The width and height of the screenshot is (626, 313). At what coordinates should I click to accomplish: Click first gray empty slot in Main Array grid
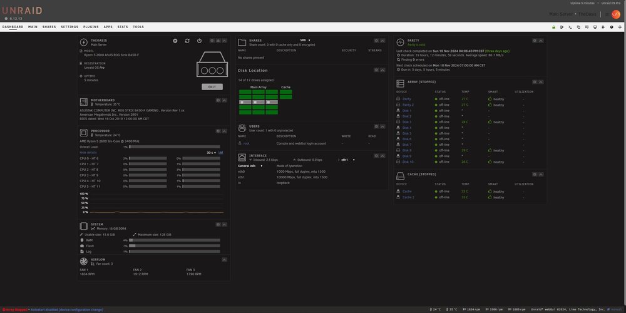(x=245, y=102)
